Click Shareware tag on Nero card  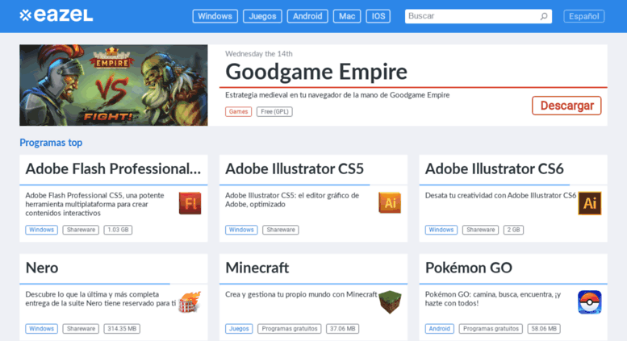tap(81, 329)
